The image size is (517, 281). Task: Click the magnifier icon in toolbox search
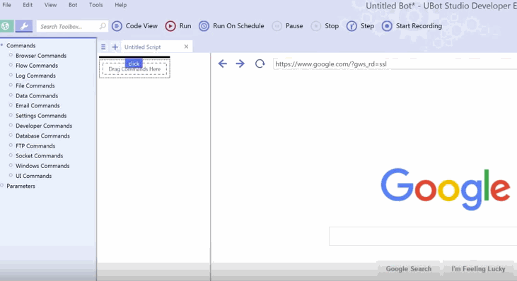click(x=103, y=25)
